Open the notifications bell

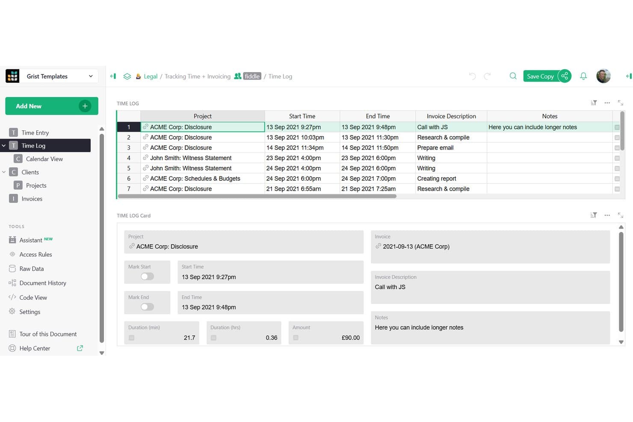(583, 76)
